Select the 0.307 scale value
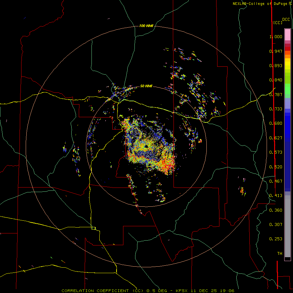Viewport: 293px width, 293px height. point(276,225)
